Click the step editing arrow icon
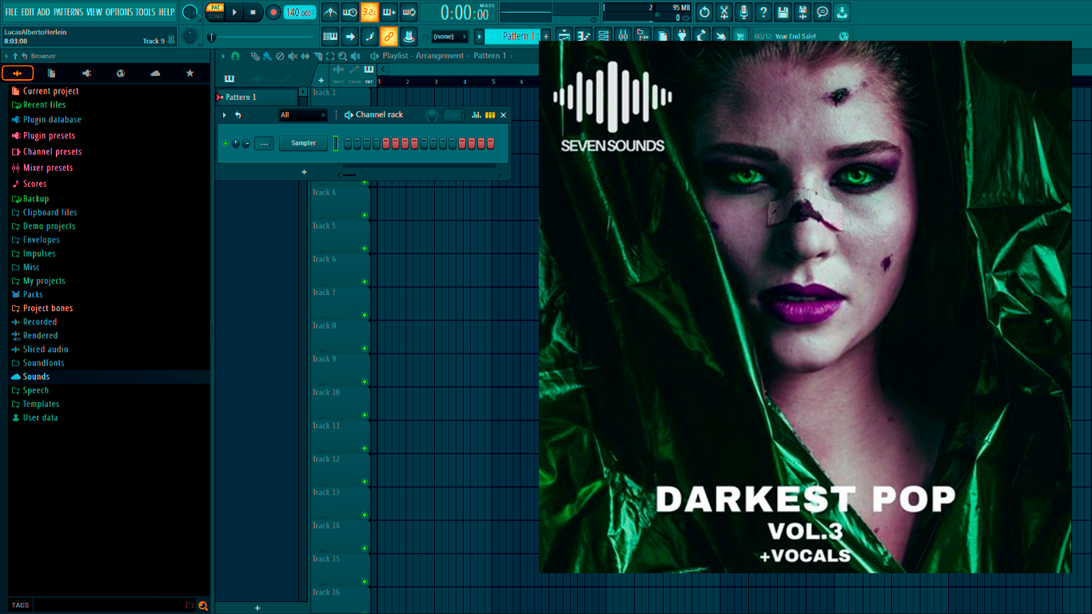 point(350,36)
